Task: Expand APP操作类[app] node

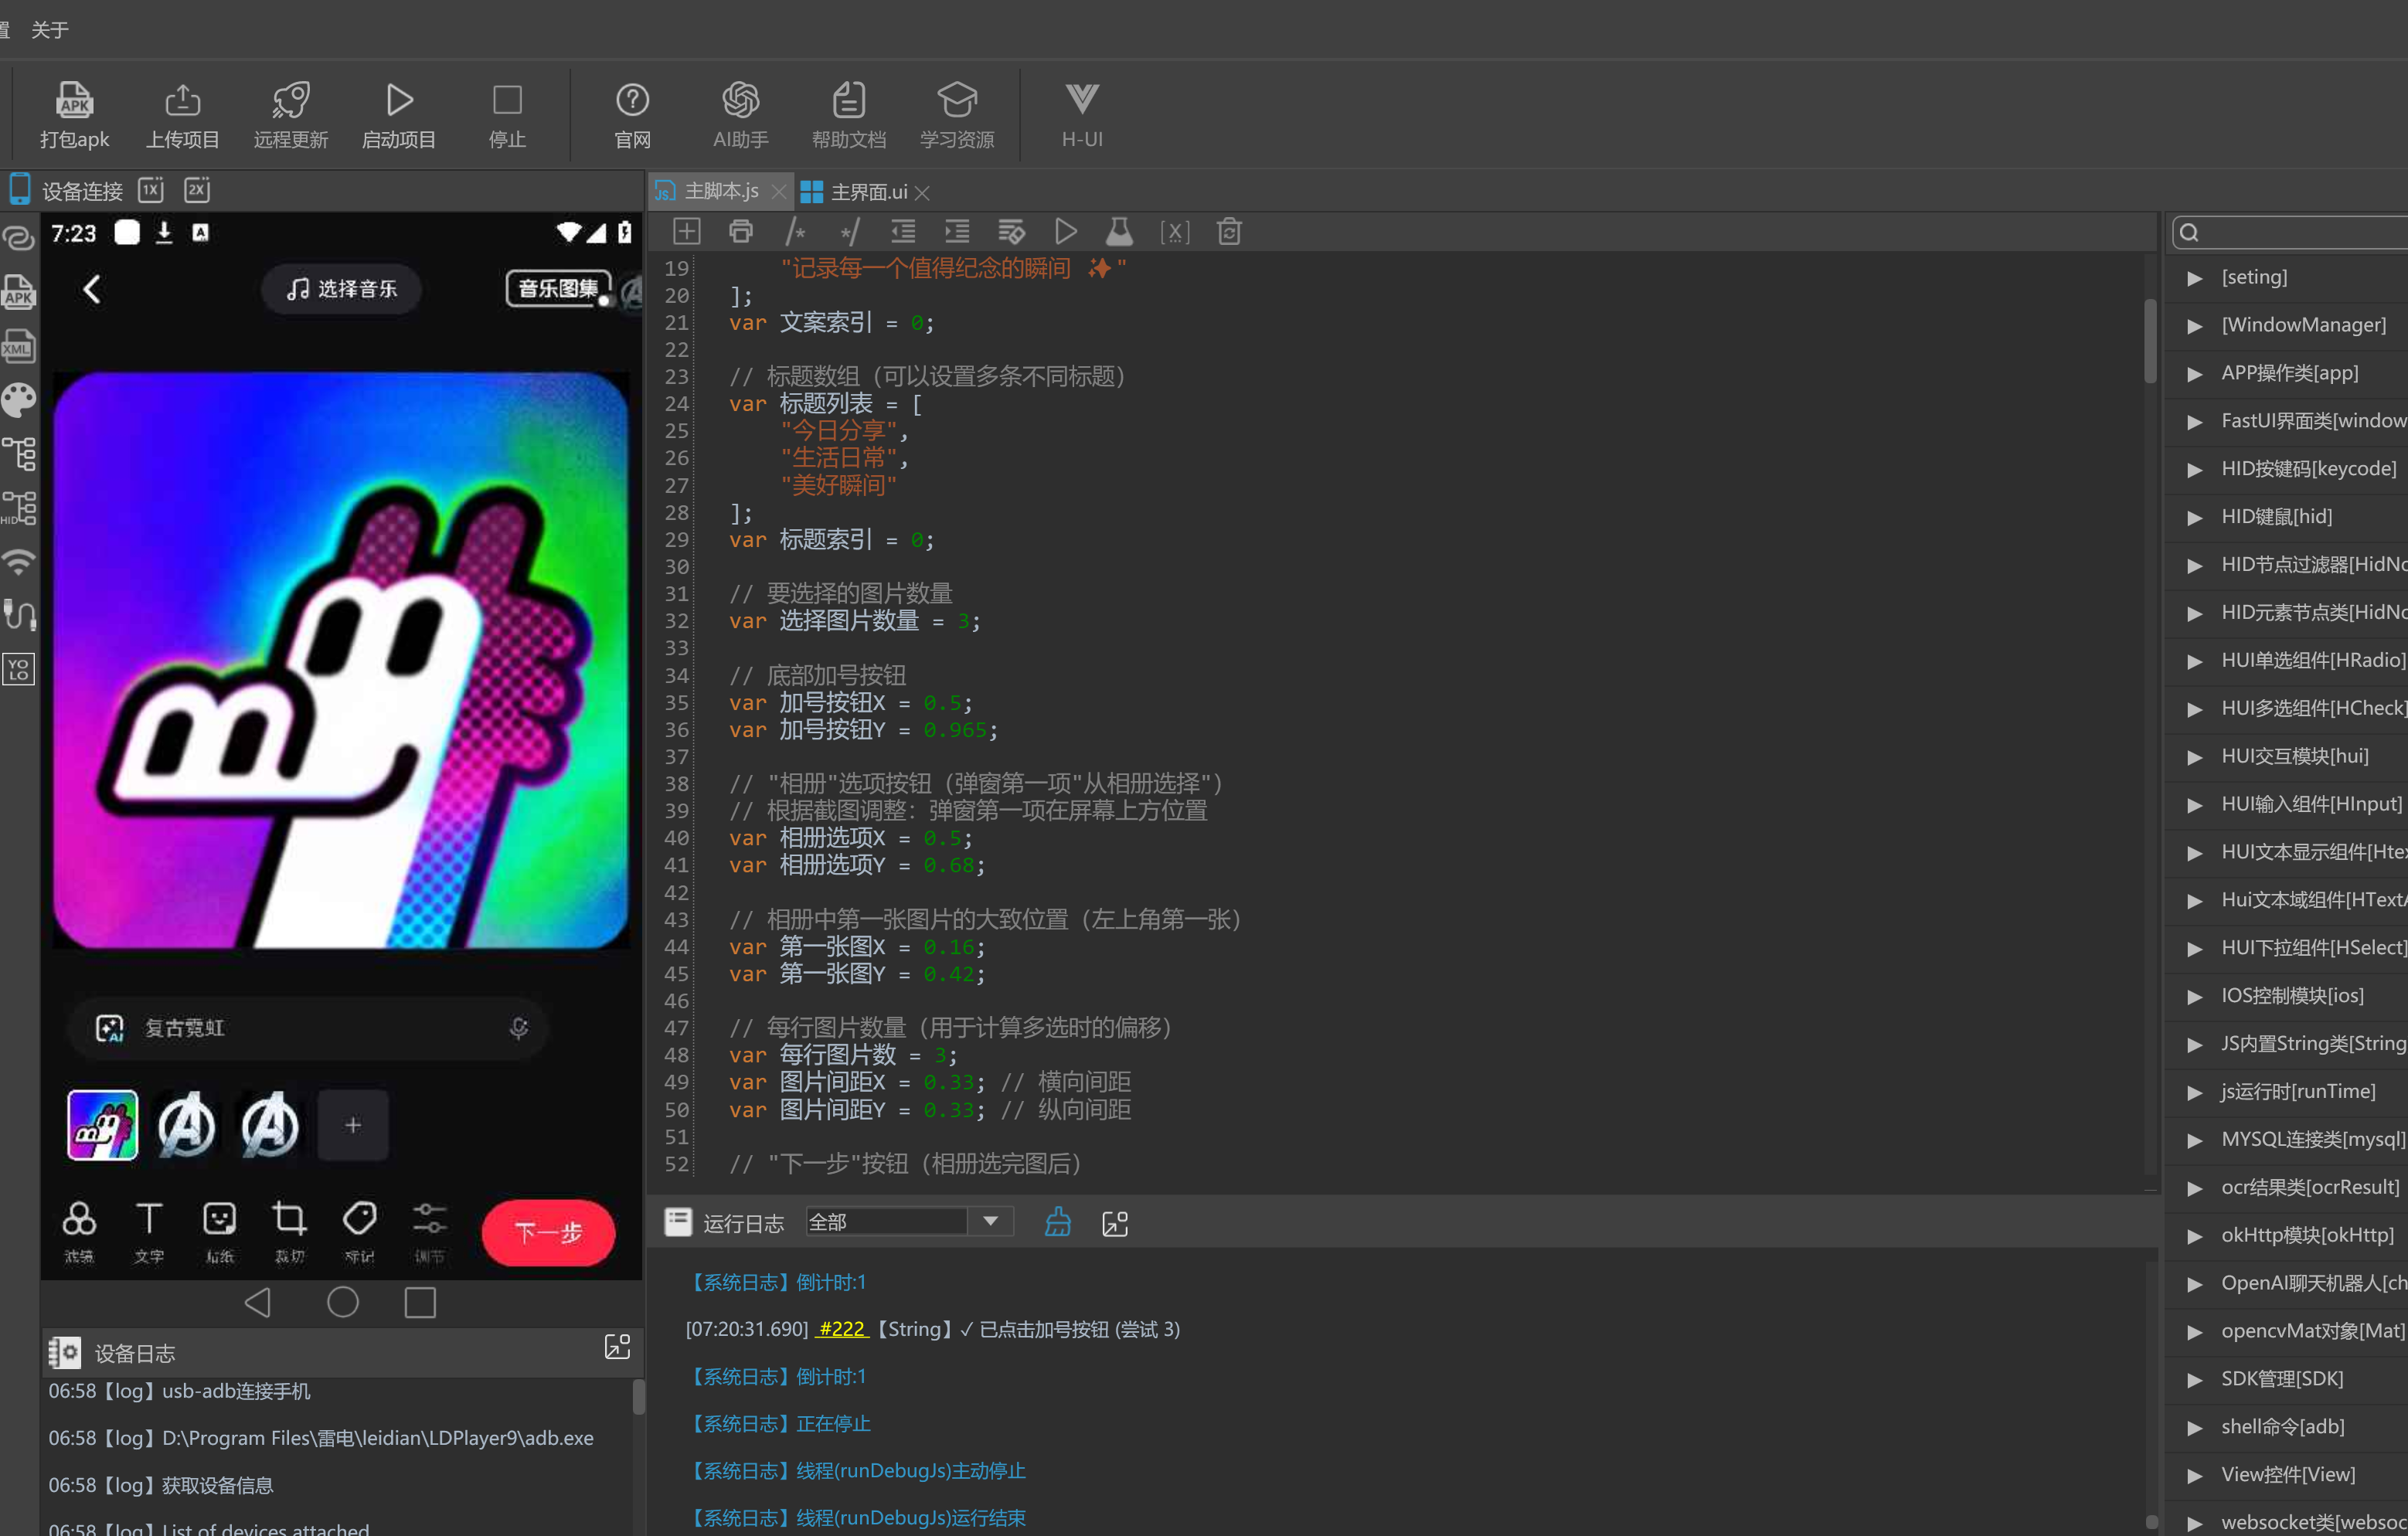Action: (x=2194, y=374)
